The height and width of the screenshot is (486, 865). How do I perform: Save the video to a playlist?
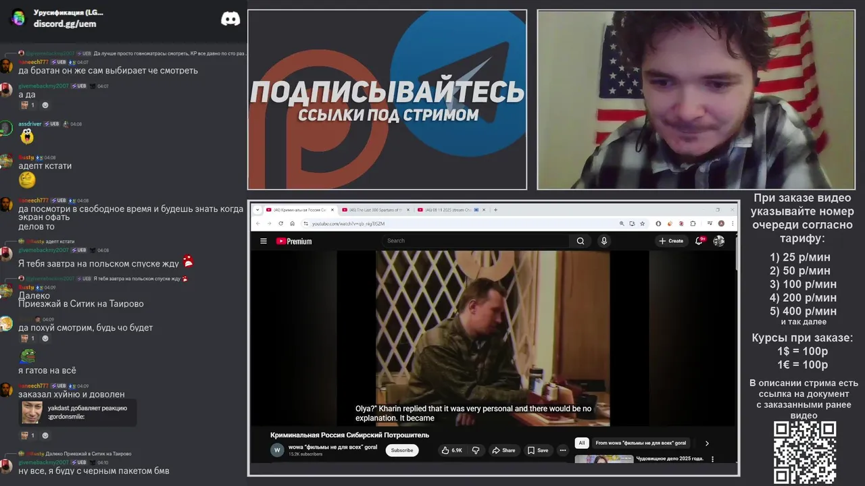tap(538, 450)
